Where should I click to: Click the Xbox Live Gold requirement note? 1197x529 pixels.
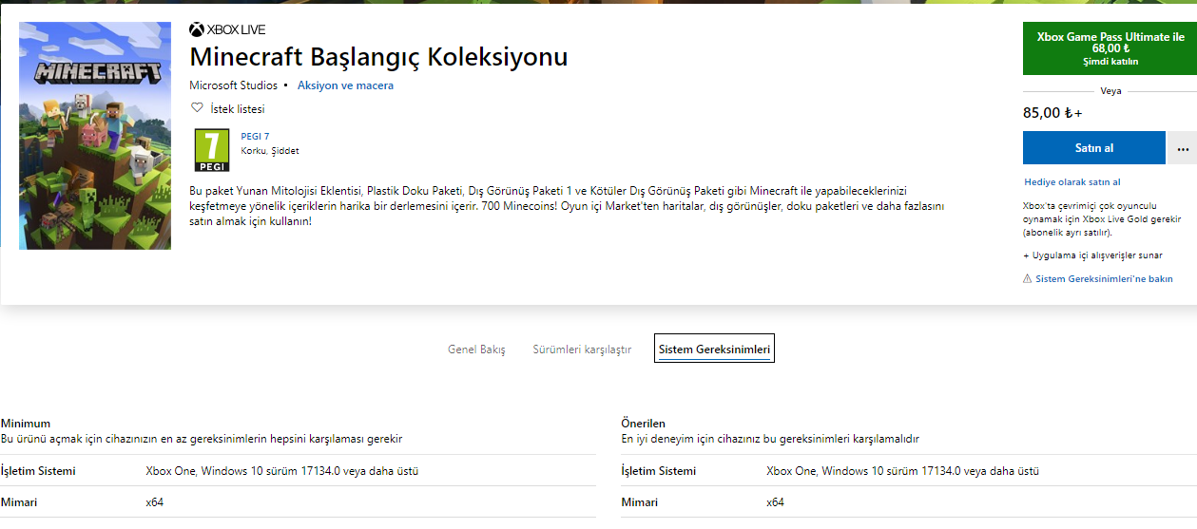(x=1102, y=218)
